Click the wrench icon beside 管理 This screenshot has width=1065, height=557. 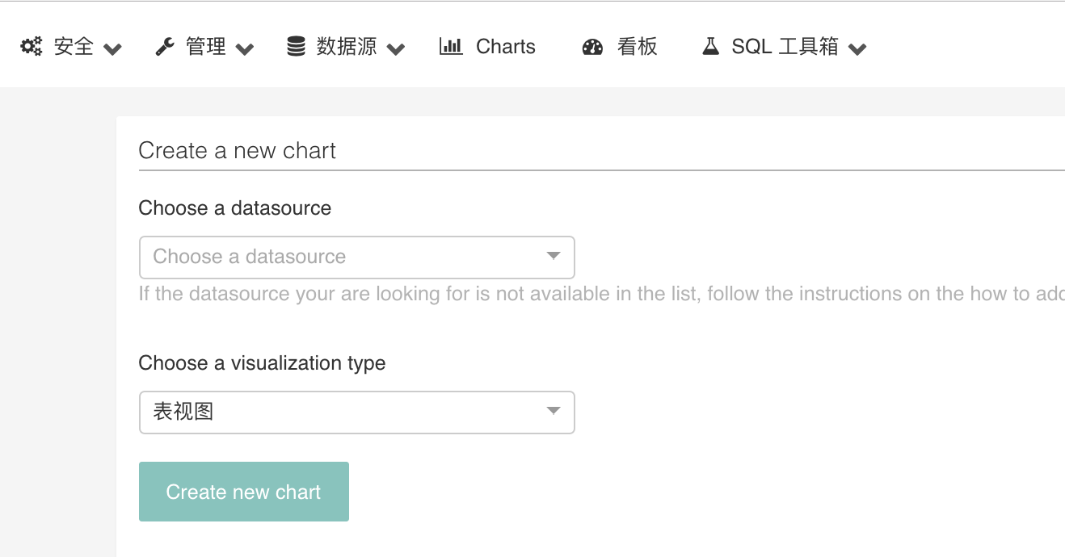point(165,47)
